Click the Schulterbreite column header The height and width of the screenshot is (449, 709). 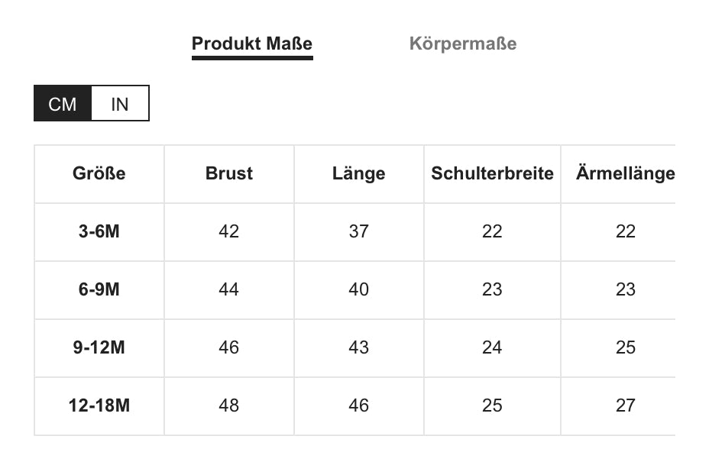point(492,173)
